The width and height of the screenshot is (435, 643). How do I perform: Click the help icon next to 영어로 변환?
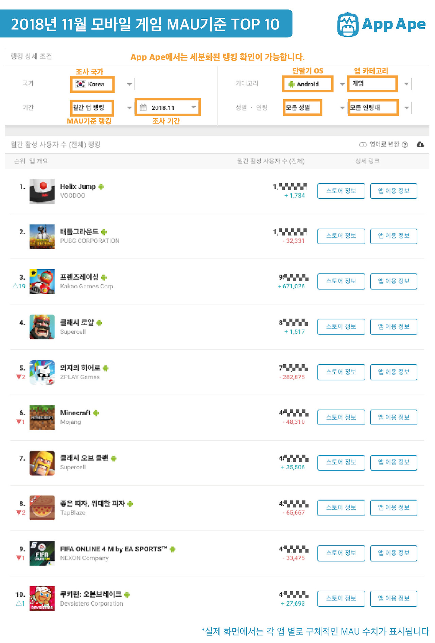pyautogui.click(x=405, y=145)
